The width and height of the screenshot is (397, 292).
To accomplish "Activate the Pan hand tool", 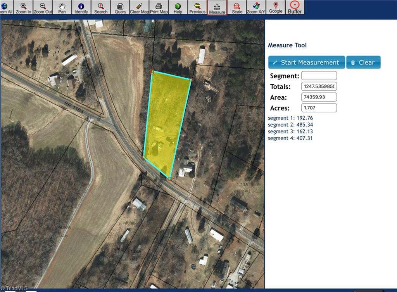I will 62,8.
